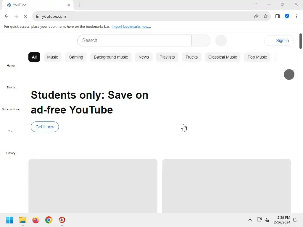Select the All filter chip
Screen dimensions: 303x227
click(34, 57)
